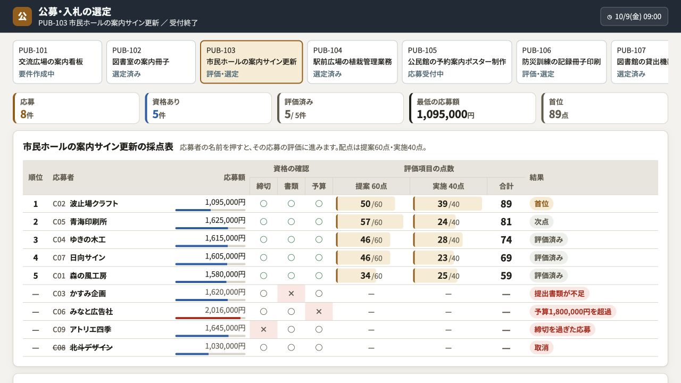This screenshot has height=383, width=681.
Task: Click 北斗デザイン's 予算 circle mark
Action: [319, 347]
